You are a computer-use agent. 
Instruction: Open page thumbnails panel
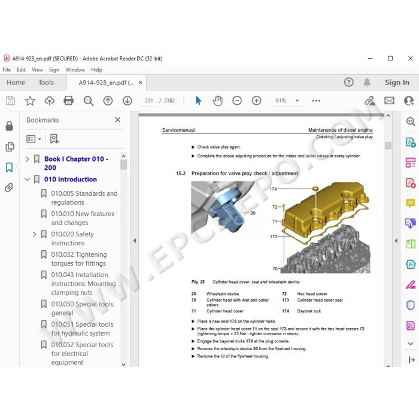click(x=10, y=147)
